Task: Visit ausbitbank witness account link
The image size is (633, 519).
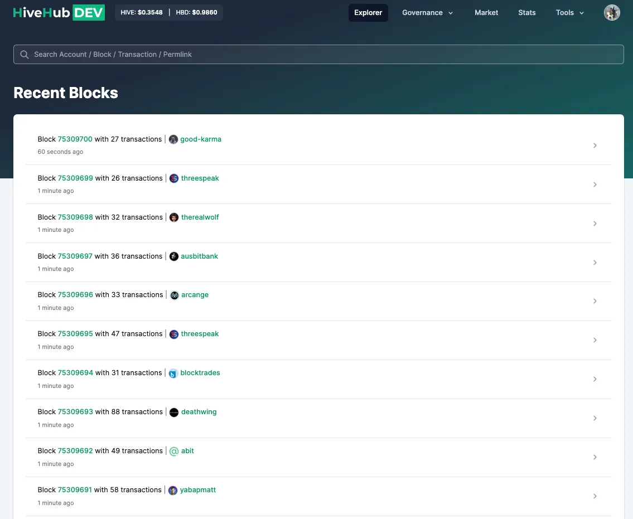Action: click(x=200, y=256)
